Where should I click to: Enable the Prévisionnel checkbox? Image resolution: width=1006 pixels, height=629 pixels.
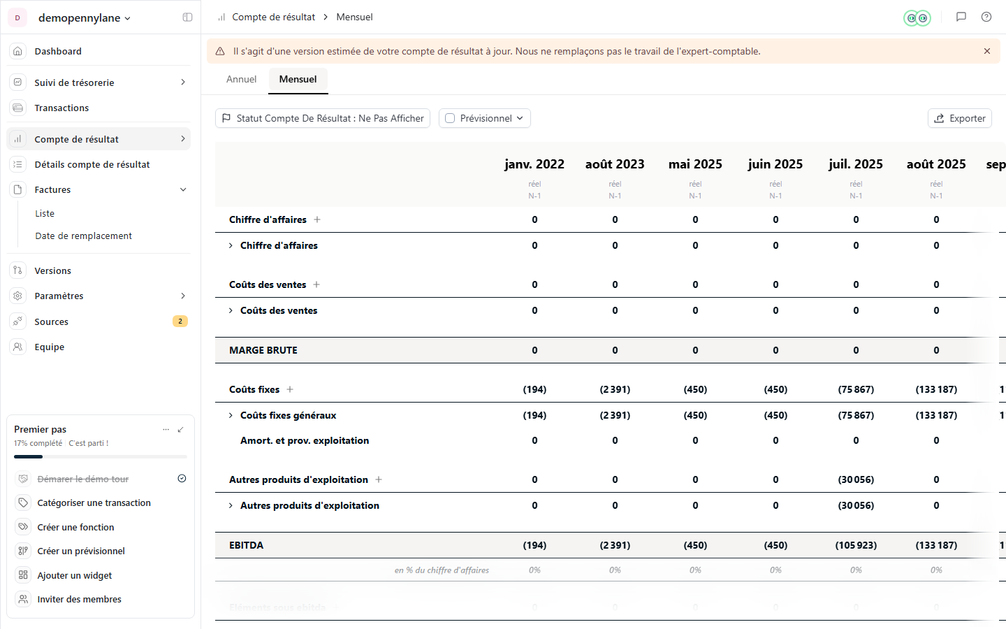(450, 118)
